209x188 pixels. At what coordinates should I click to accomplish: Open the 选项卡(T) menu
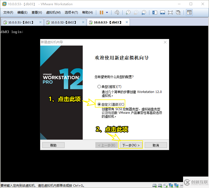tap(72, 12)
